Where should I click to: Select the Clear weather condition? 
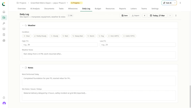pyautogui.click(x=27, y=36)
